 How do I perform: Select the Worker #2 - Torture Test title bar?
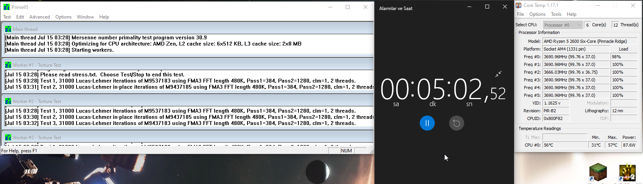click(x=189, y=101)
